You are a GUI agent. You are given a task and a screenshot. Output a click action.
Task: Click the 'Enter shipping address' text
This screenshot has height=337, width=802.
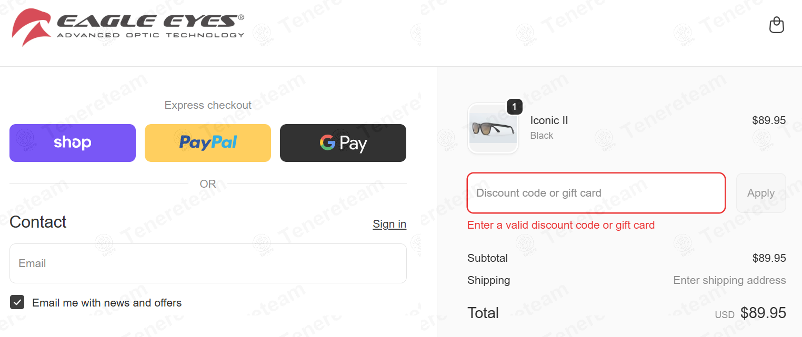tap(729, 280)
